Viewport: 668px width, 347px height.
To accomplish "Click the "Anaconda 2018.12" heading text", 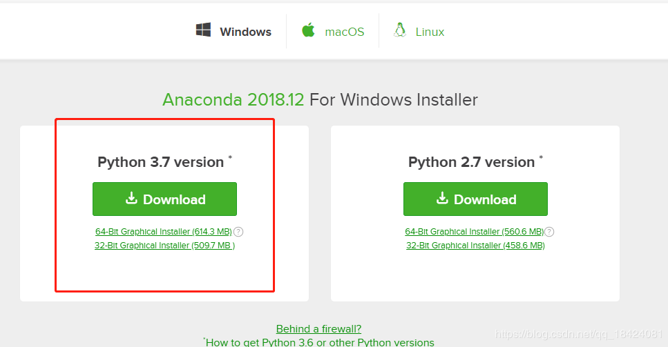I will pyautogui.click(x=233, y=100).
